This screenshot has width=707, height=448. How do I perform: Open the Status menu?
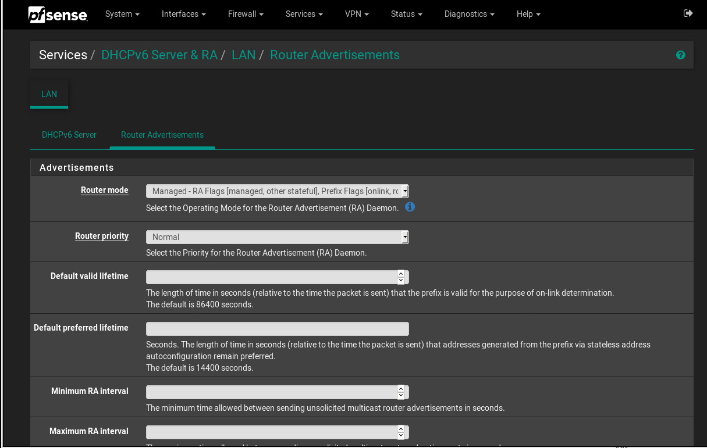[406, 14]
